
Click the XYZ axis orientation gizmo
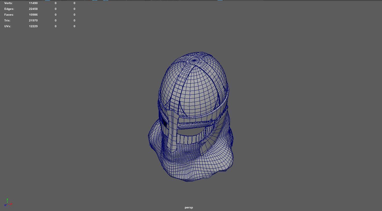click(x=8, y=202)
